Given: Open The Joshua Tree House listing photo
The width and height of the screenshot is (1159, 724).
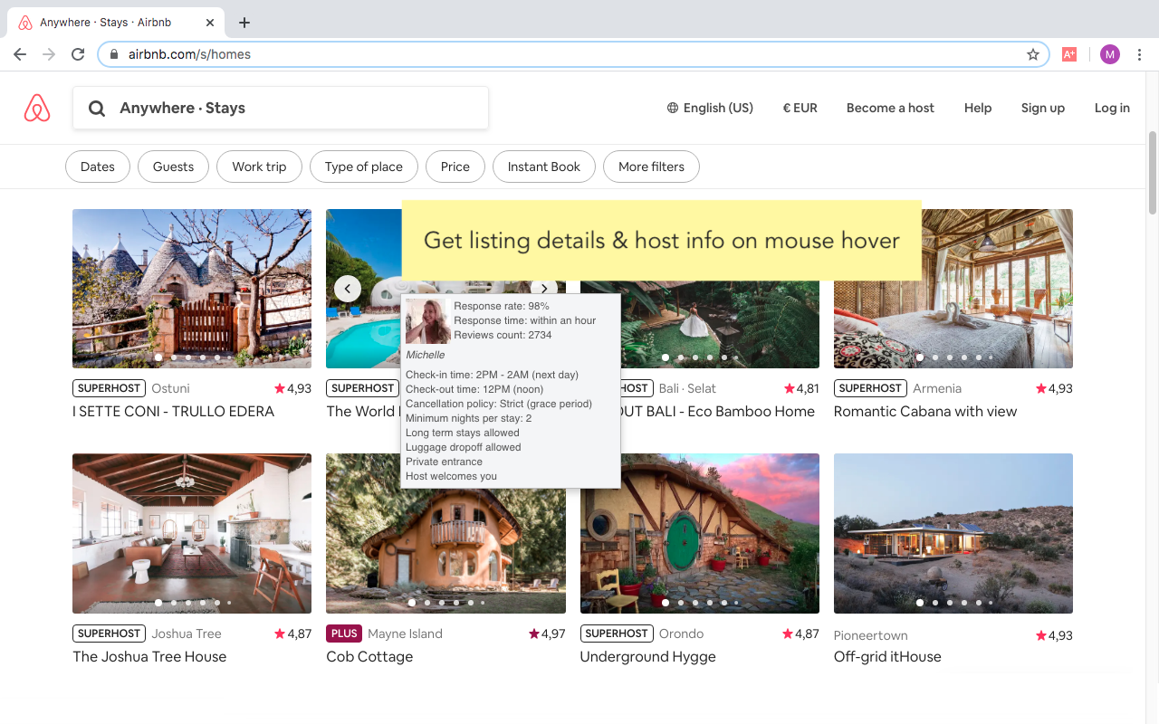Looking at the screenshot, I should coord(191,533).
